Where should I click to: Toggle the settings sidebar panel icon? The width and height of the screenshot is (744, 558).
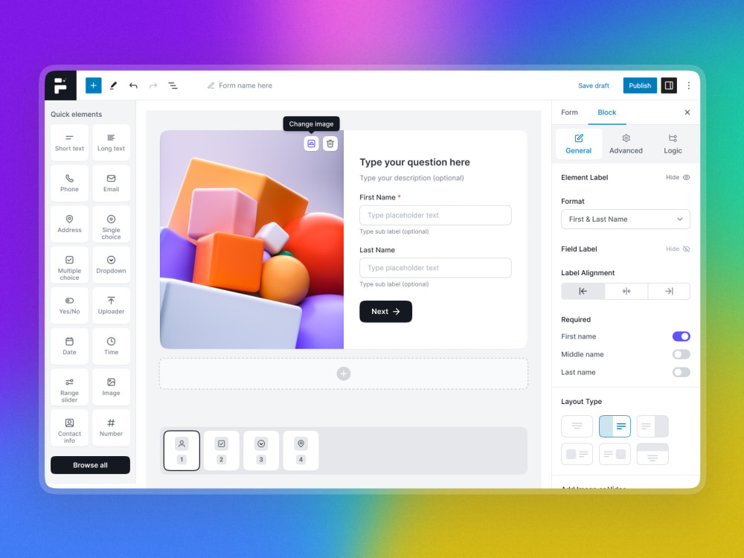tap(669, 86)
